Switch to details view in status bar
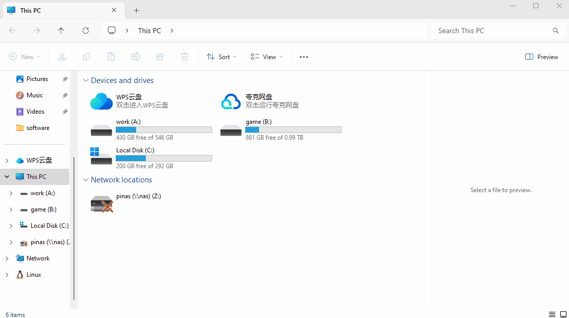 [552, 314]
